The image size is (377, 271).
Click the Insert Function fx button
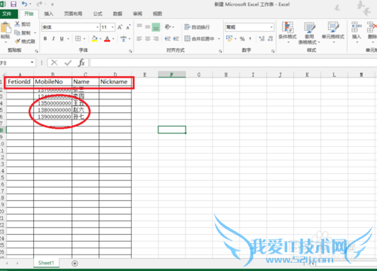[81, 62]
